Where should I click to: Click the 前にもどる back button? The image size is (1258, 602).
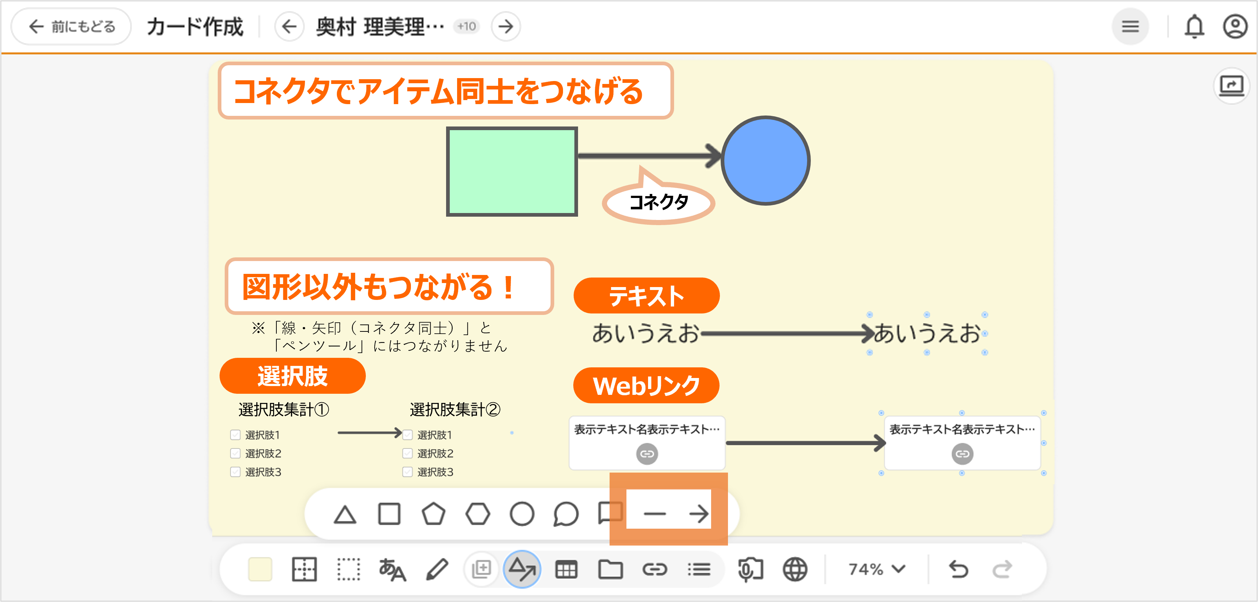(71, 26)
